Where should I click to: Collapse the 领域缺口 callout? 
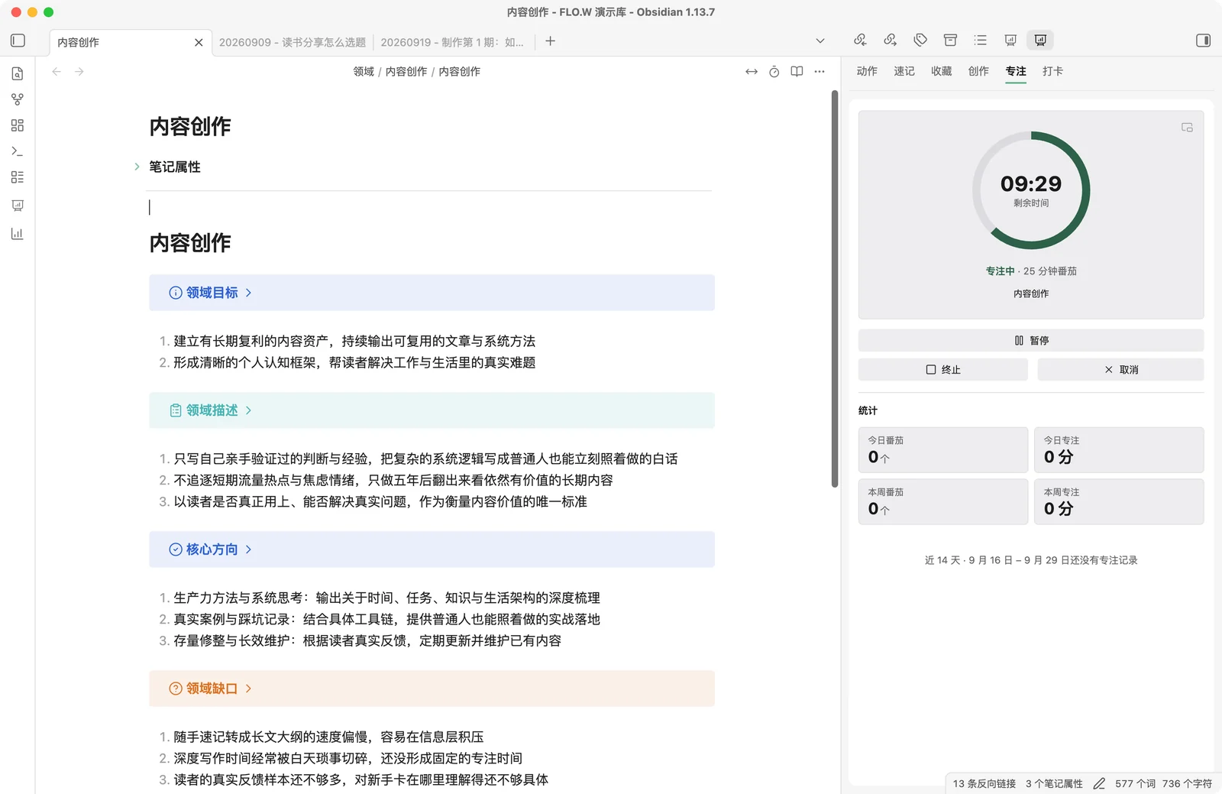point(248,689)
